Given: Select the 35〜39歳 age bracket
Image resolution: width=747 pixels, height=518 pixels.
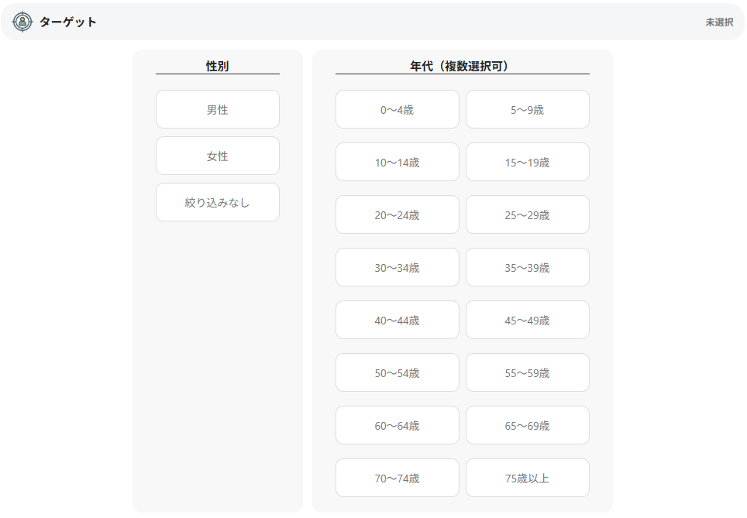Looking at the screenshot, I should point(527,267).
